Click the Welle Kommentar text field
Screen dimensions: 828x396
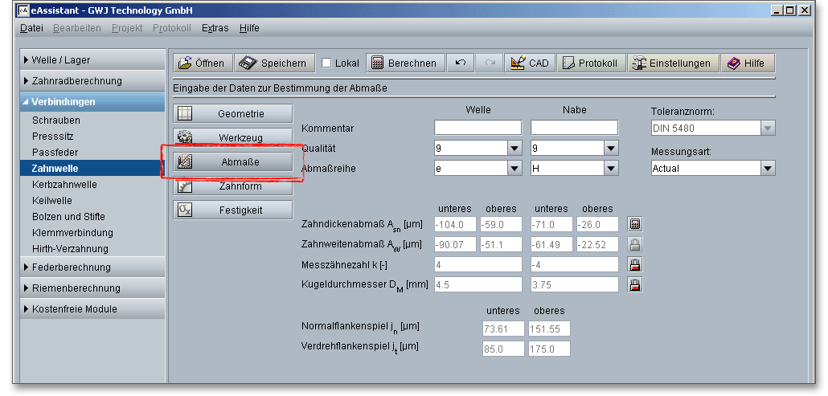point(478,128)
